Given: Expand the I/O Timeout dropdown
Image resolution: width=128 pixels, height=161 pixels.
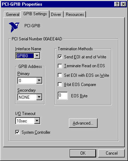Looking at the screenshot, I should click(x=37, y=121).
